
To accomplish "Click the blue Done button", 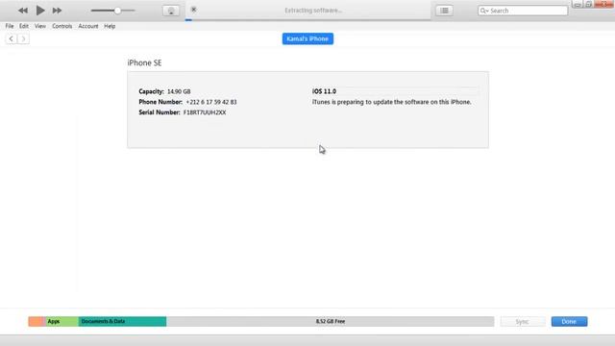I will [569, 322].
